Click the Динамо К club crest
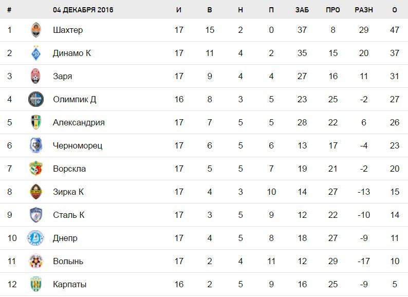Screen dimensions: 408x297 (35, 53)
